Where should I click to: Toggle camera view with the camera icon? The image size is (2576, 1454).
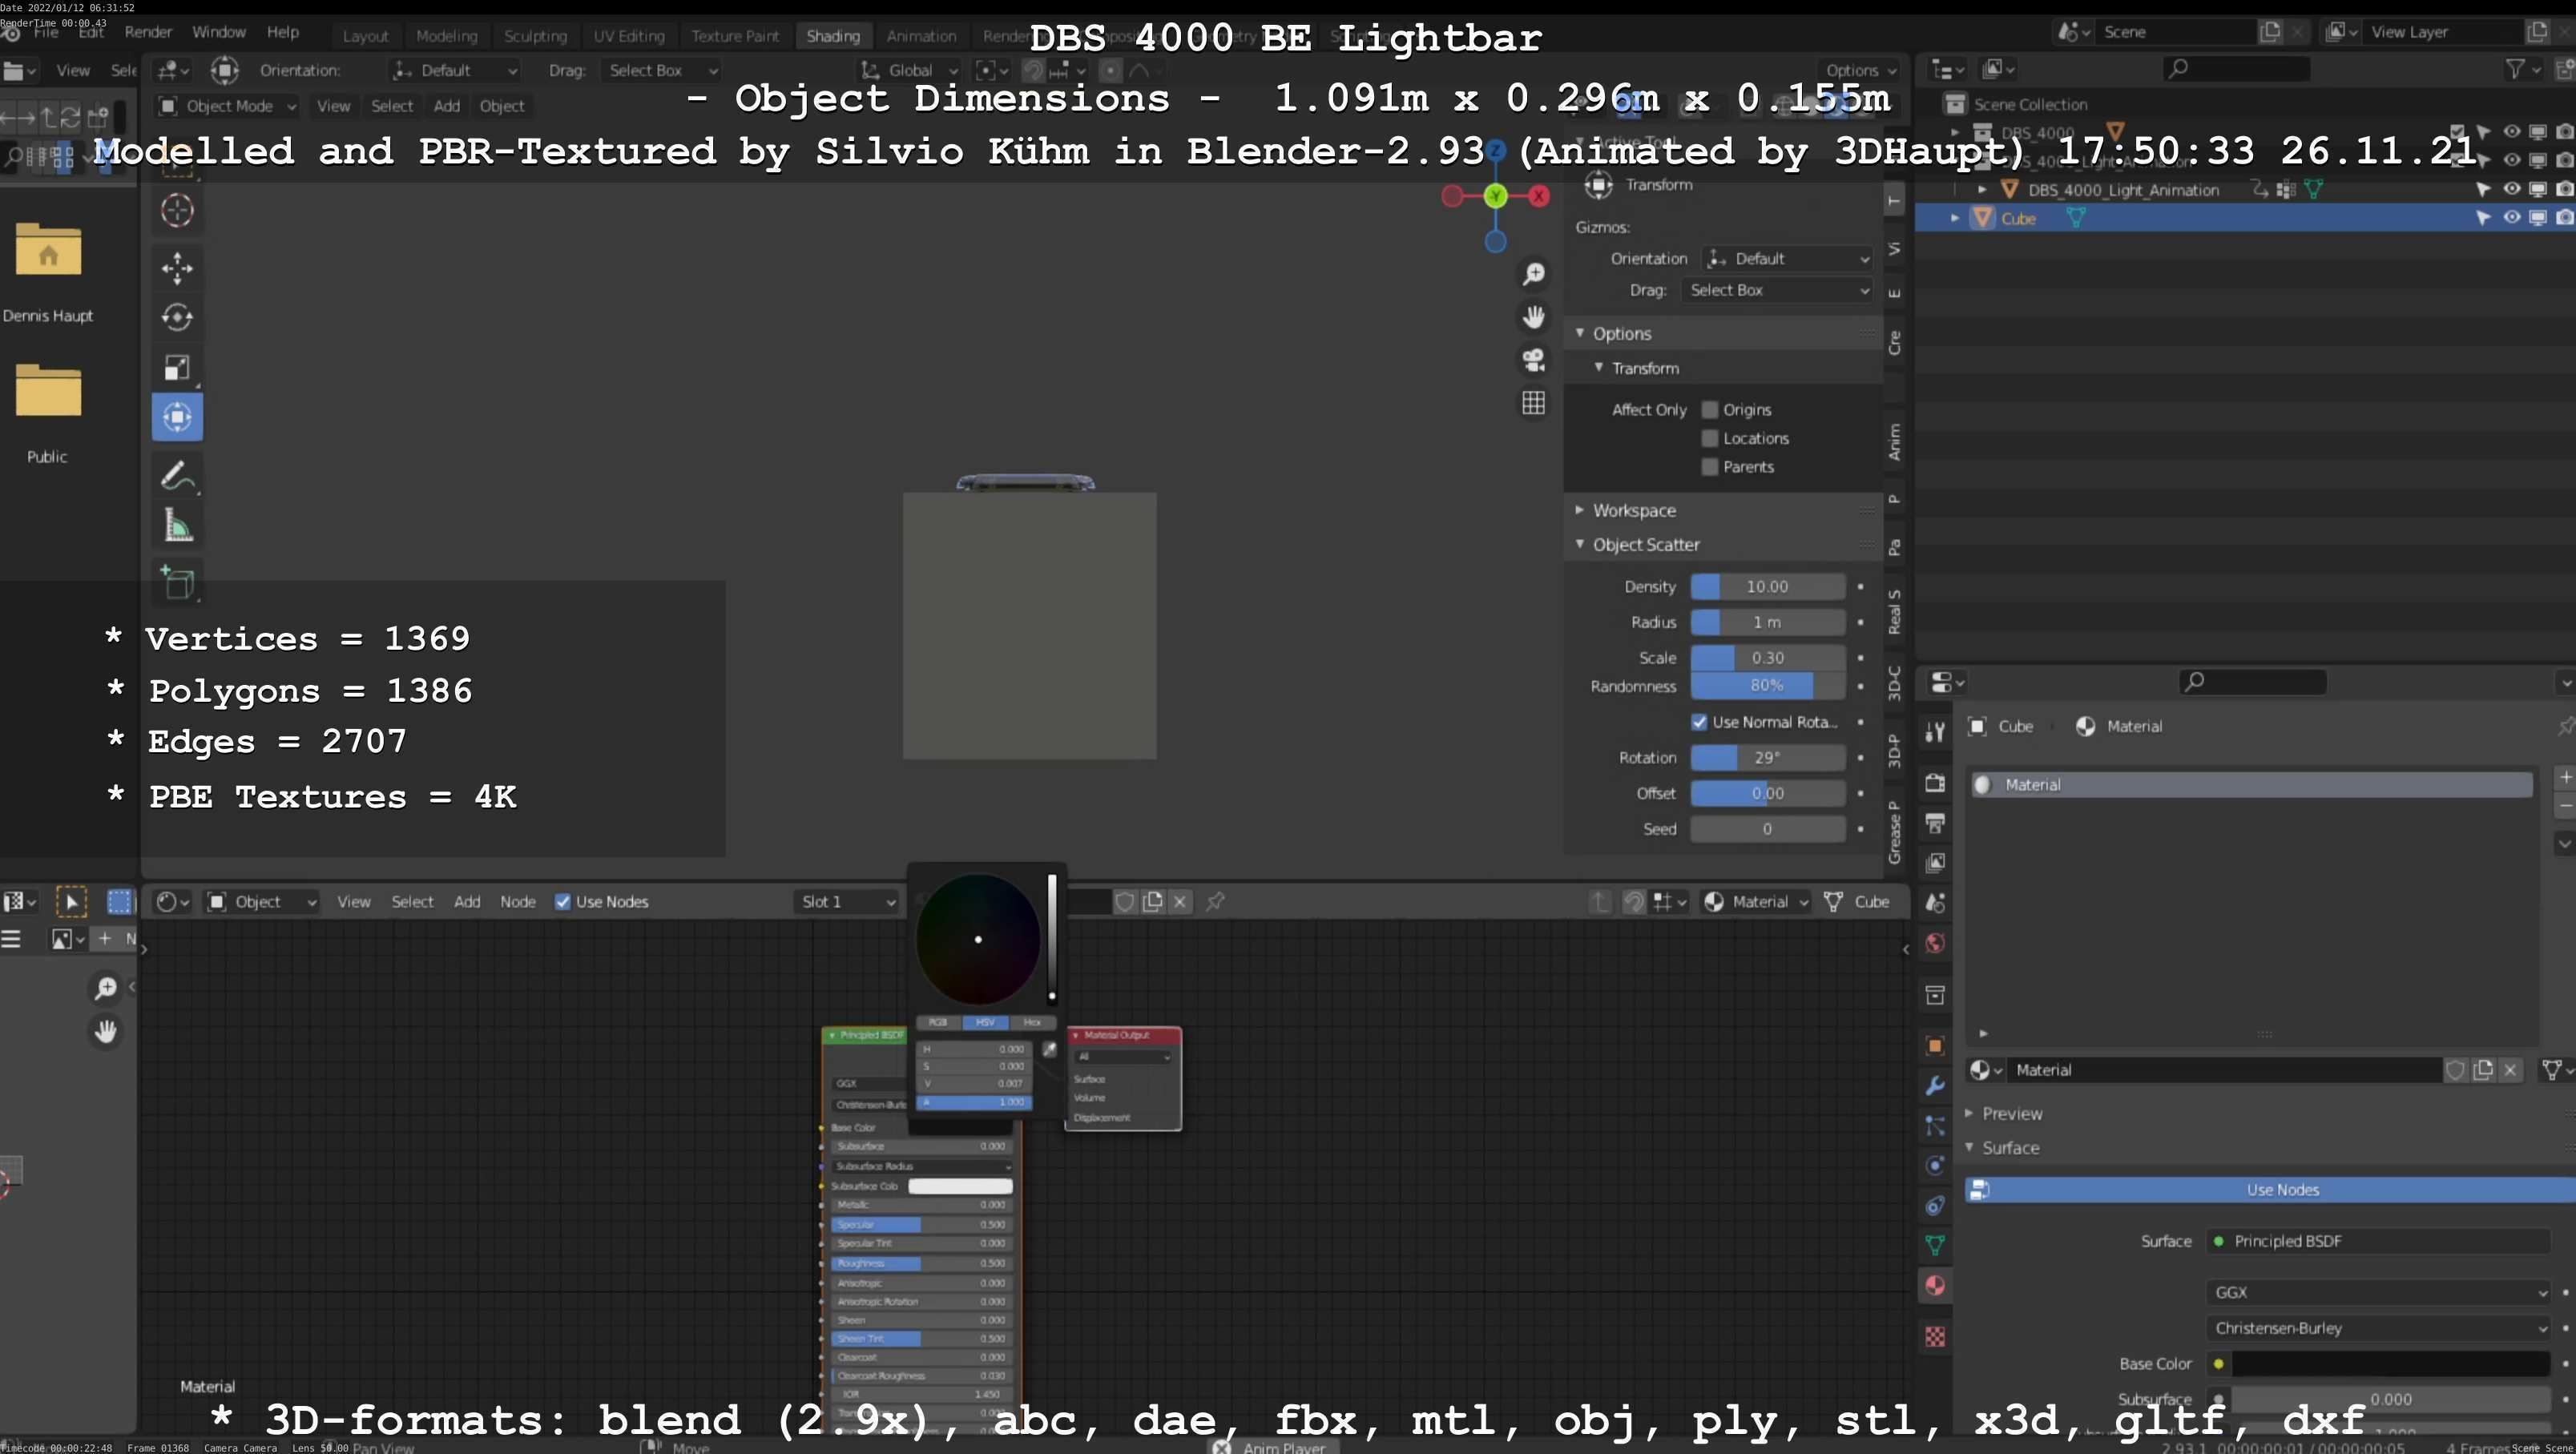click(1533, 360)
